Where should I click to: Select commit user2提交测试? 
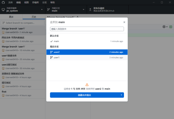22,66
